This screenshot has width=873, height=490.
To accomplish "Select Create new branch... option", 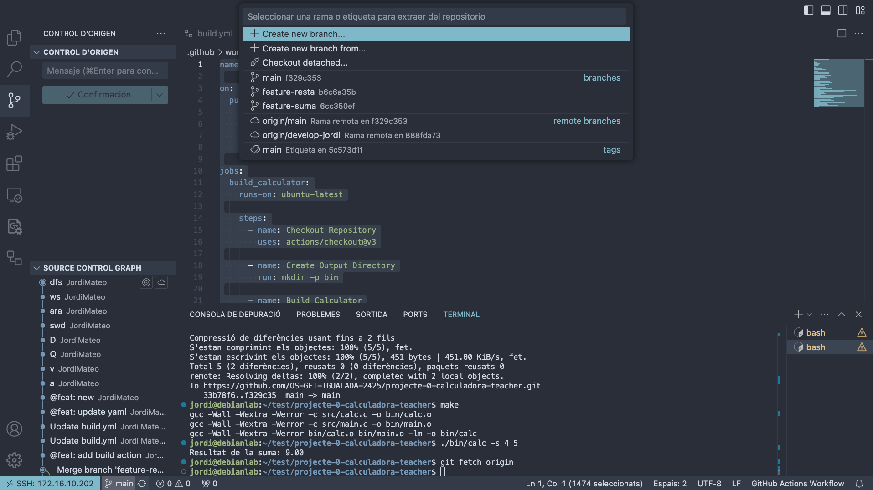I will coord(436,34).
